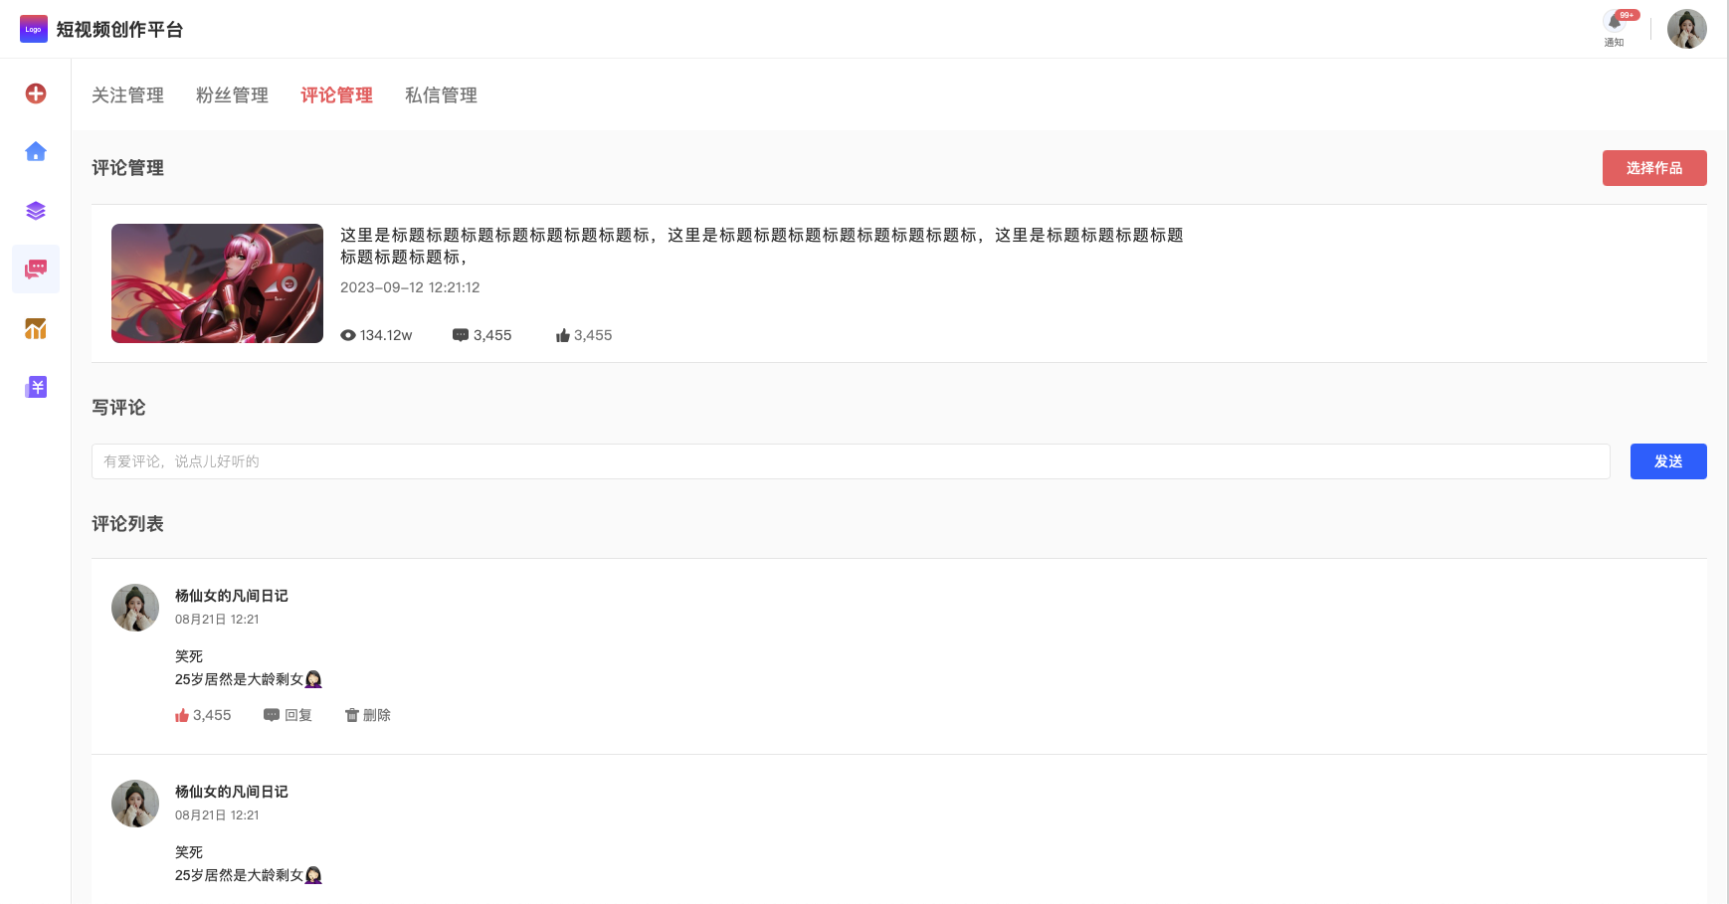Image resolution: width=1729 pixels, height=904 pixels.
Task: Click second commenter's avatar image
Action: coord(135,804)
